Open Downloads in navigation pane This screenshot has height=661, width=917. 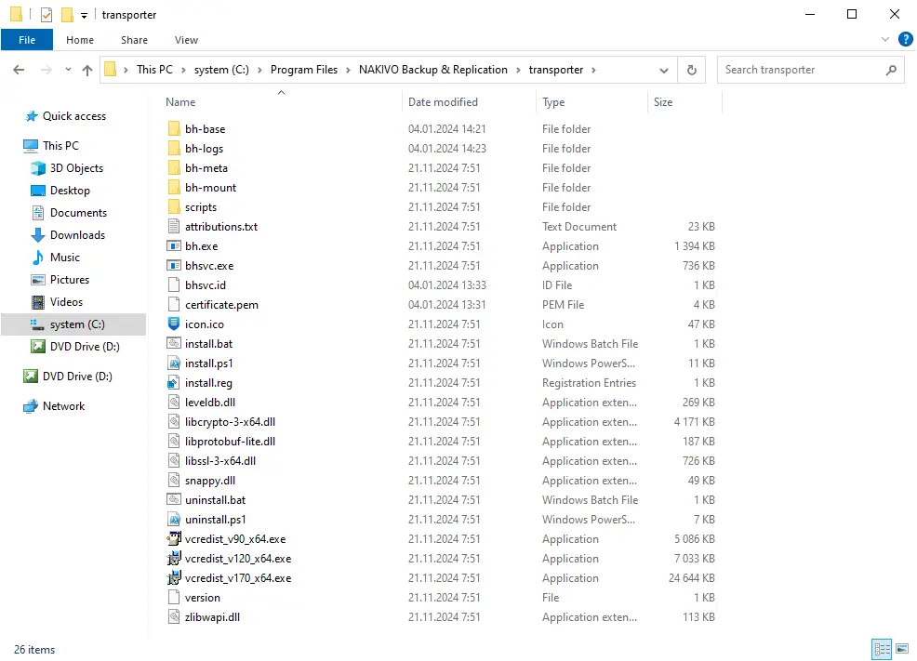(77, 235)
